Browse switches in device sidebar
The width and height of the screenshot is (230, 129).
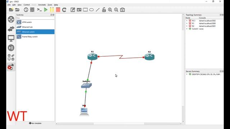click(11, 29)
